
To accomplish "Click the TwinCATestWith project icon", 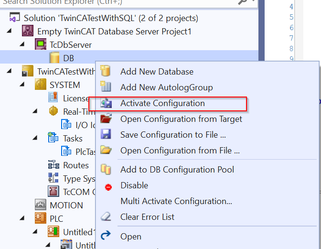I will pyautogui.click(x=28, y=71).
